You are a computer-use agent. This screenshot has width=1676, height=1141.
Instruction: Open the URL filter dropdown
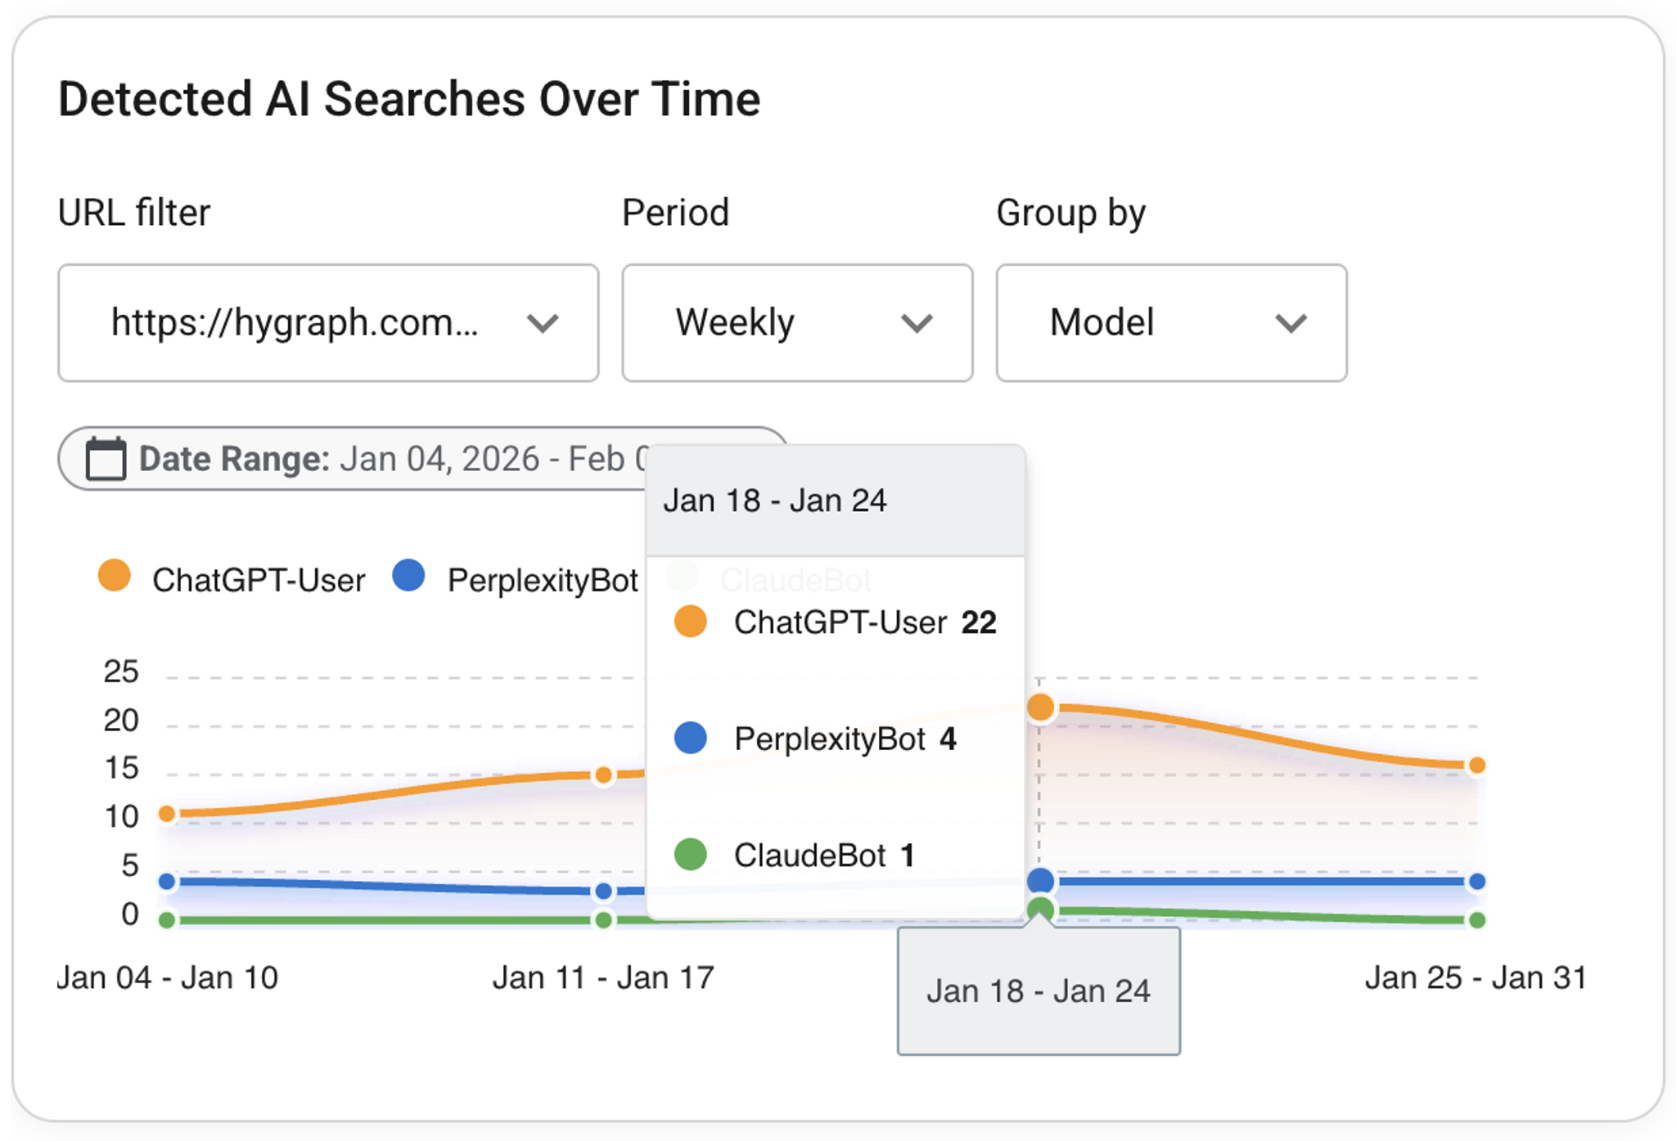tap(327, 323)
